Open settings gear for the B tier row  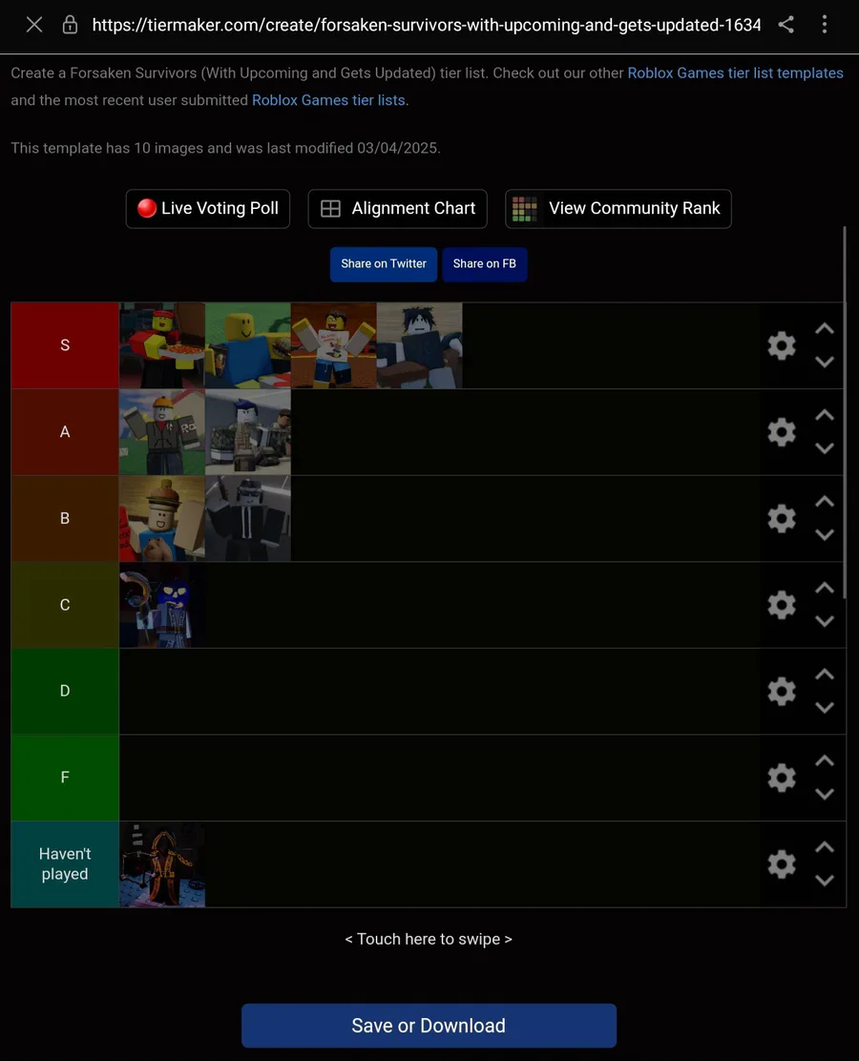point(782,518)
